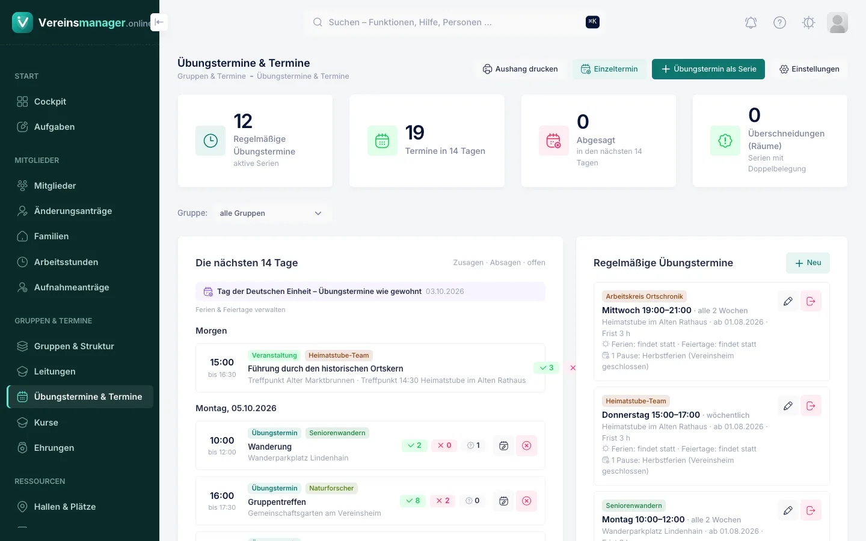Click Aushang drucken button
866x541 pixels.
(520, 69)
